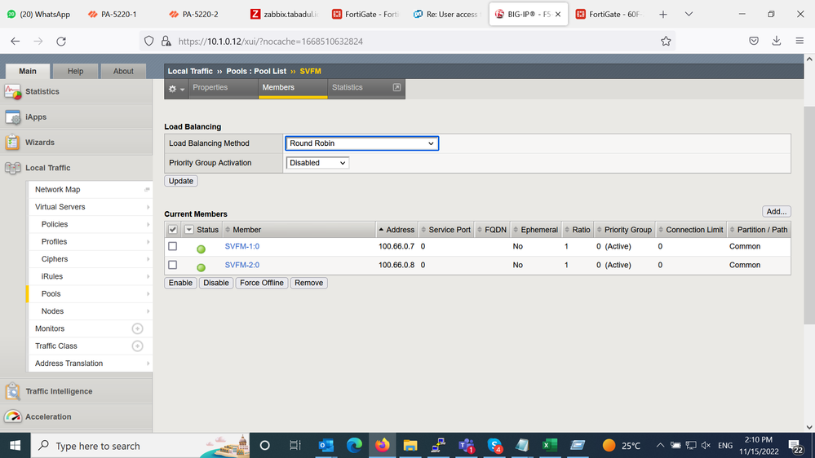Open Skype from taskbar

click(494, 445)
